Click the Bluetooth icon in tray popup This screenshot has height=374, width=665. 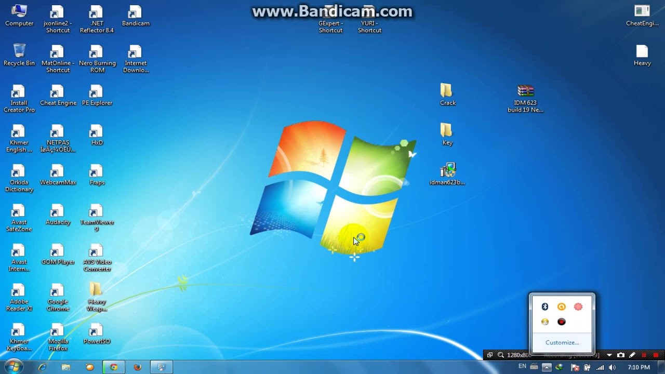tap(545, 307)
